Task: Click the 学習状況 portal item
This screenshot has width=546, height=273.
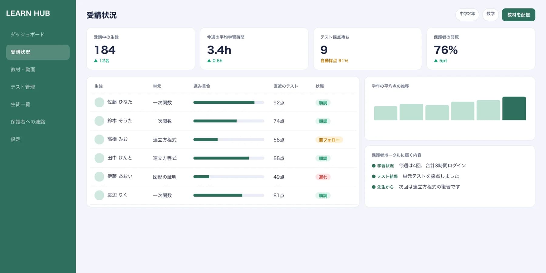Action: 419,166
